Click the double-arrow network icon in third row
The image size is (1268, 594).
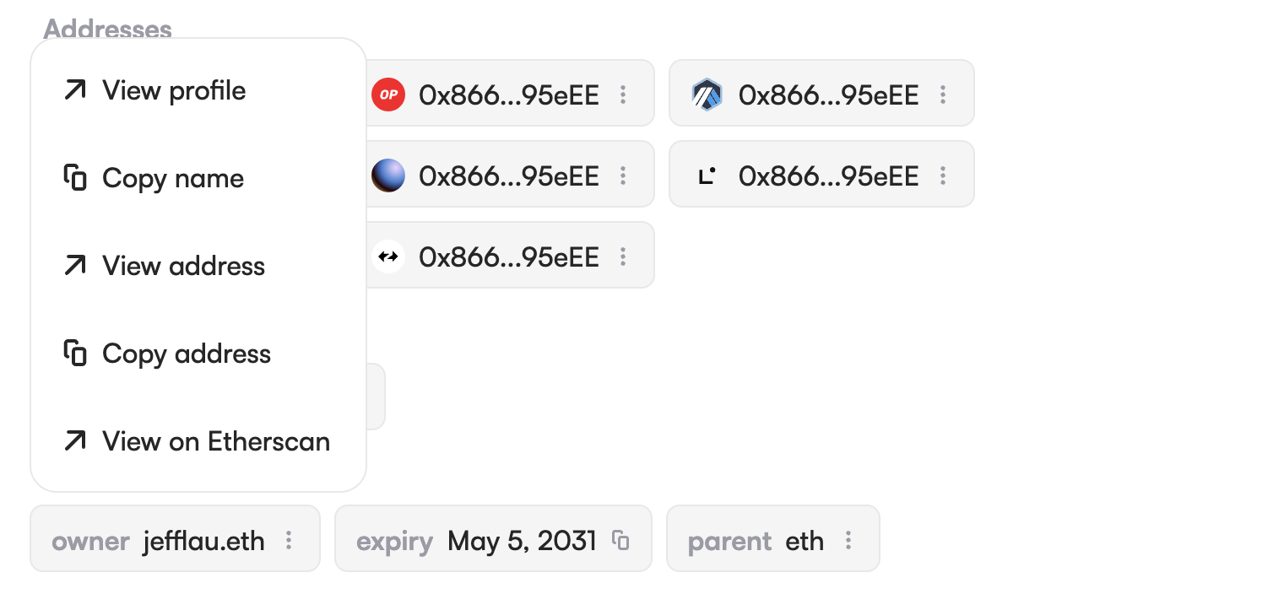[388, 256]
